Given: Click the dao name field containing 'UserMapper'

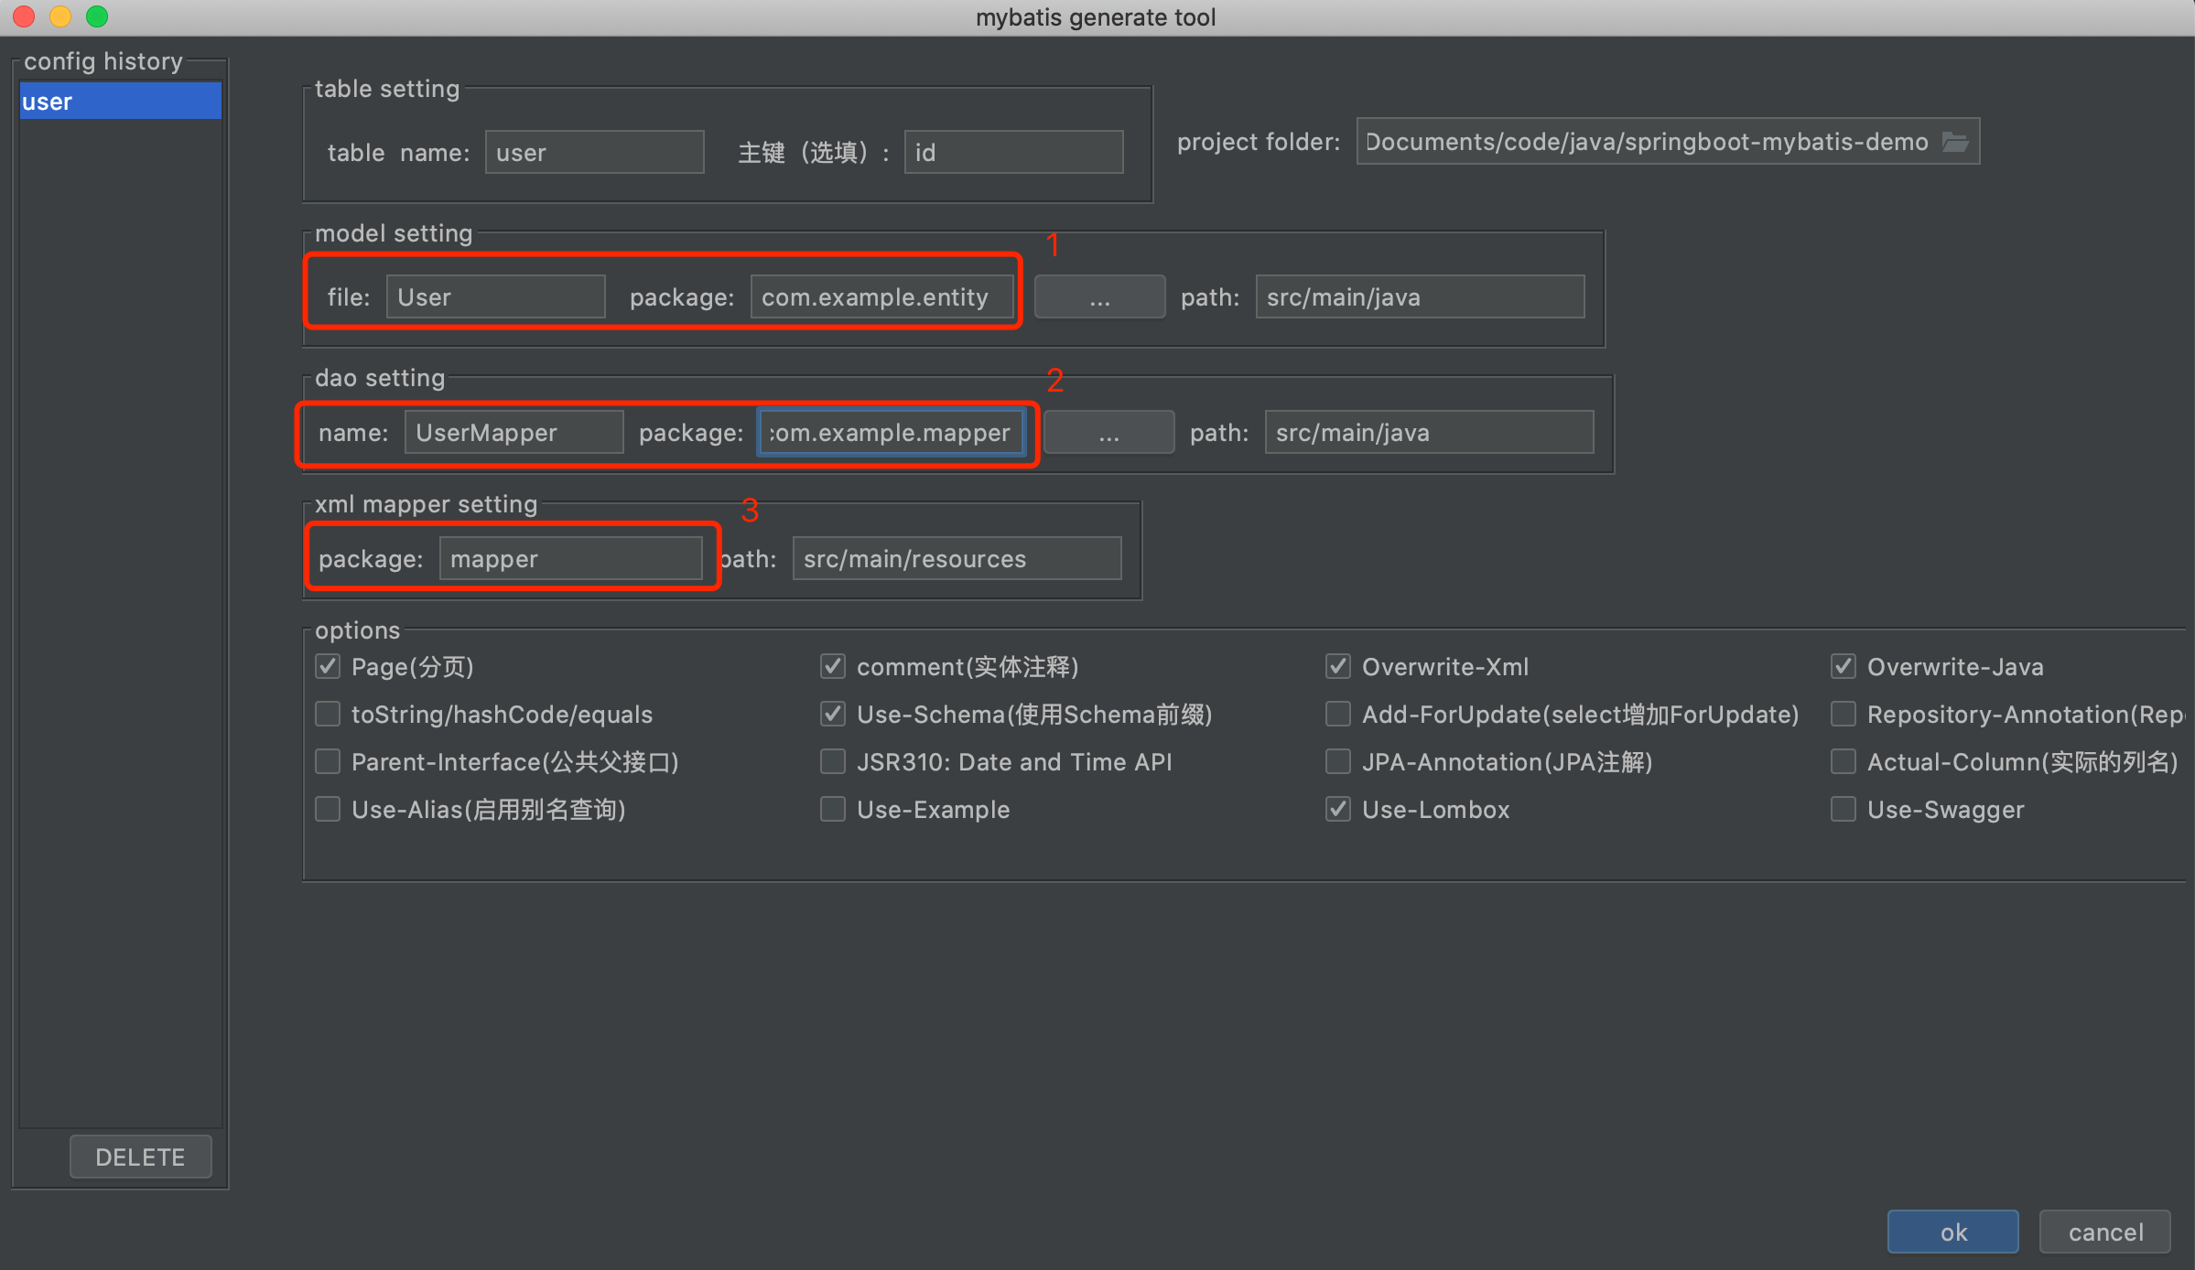Looking at the screenshot, I should point(513,431).
